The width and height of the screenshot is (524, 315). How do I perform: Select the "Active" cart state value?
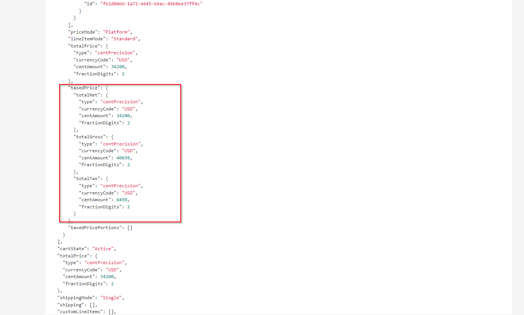click(x=103, y=249)
